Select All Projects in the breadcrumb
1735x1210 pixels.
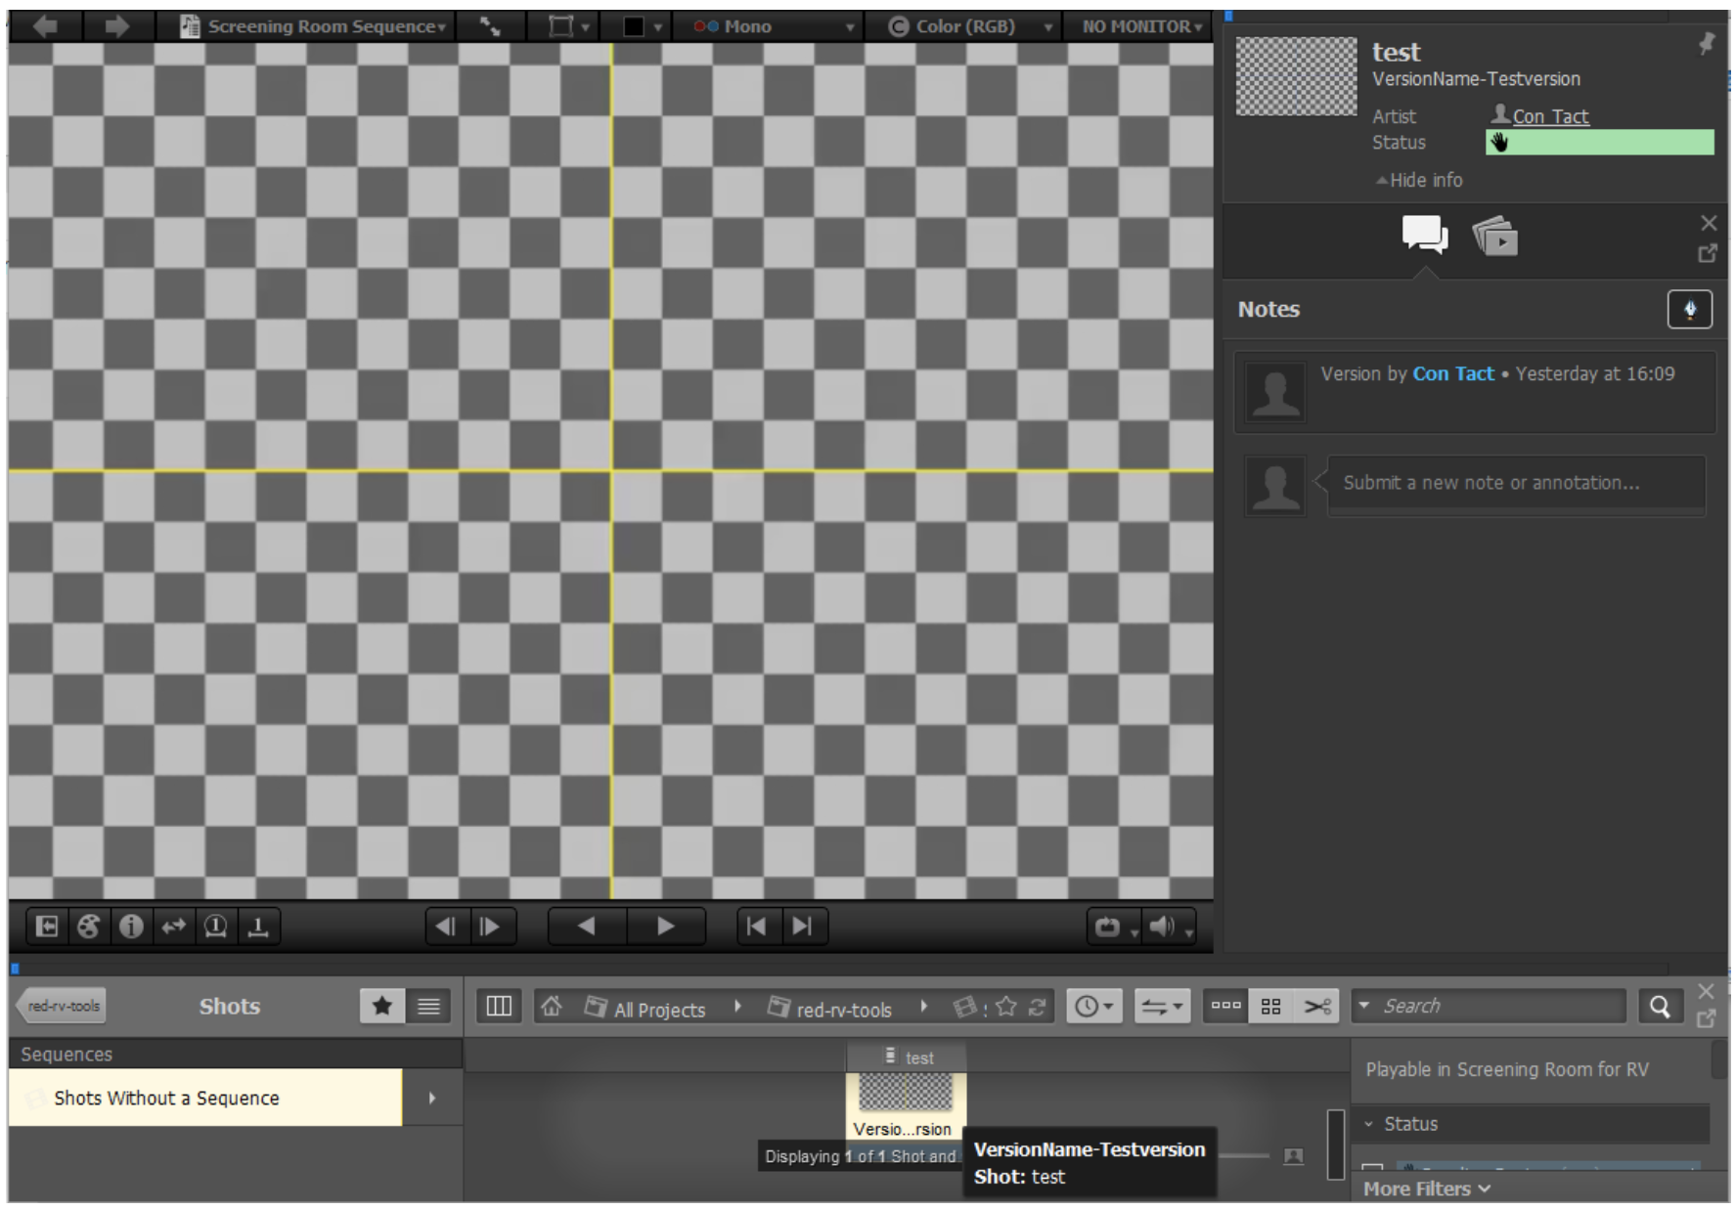click(x=645, y=1009)
